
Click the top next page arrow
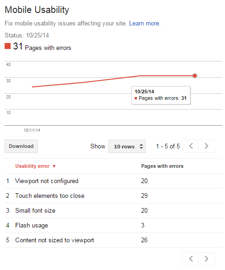click(207, 146)
